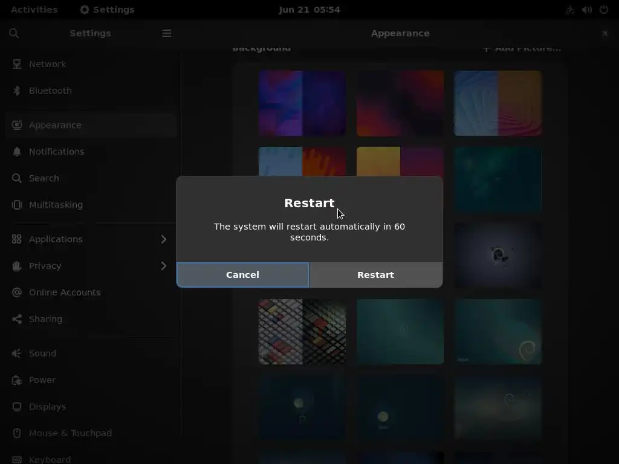619x464 pixels.
Task: Click the Sound speaker icon in sidebar
Action: click(16, 353)
